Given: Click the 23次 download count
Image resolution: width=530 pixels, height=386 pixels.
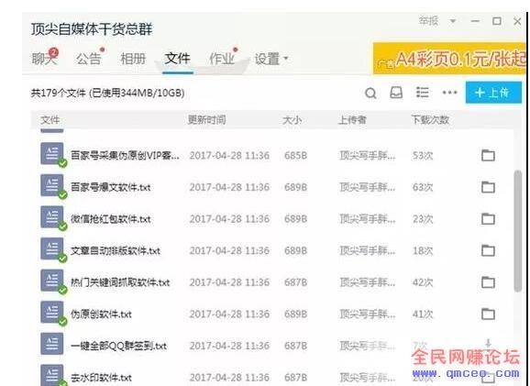Looking at the screenshot, I should tap(423, 219).
